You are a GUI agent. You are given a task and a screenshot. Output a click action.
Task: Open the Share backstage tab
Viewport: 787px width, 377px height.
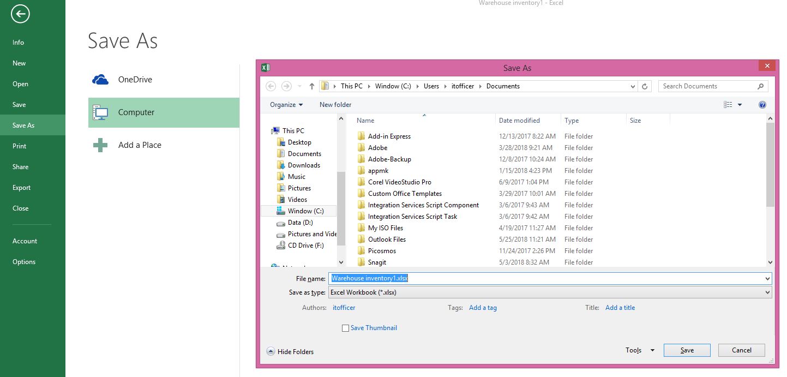pos(21,167)
